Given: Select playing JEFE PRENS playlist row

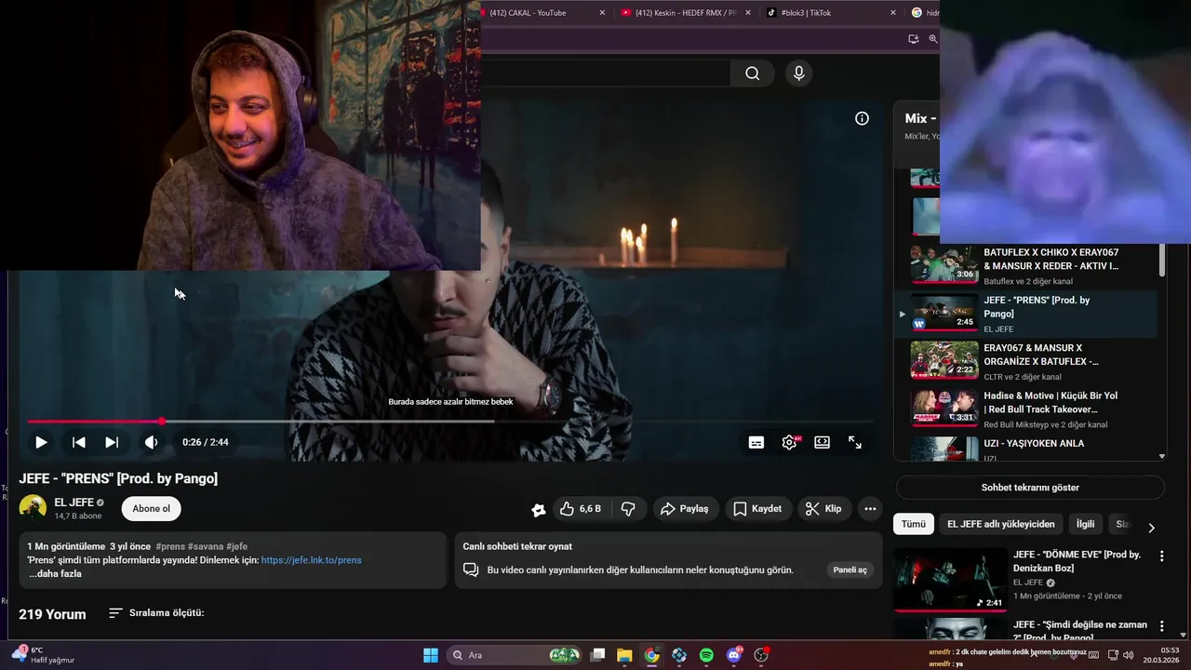Looking at the screenshot, I should (1027, 314).
